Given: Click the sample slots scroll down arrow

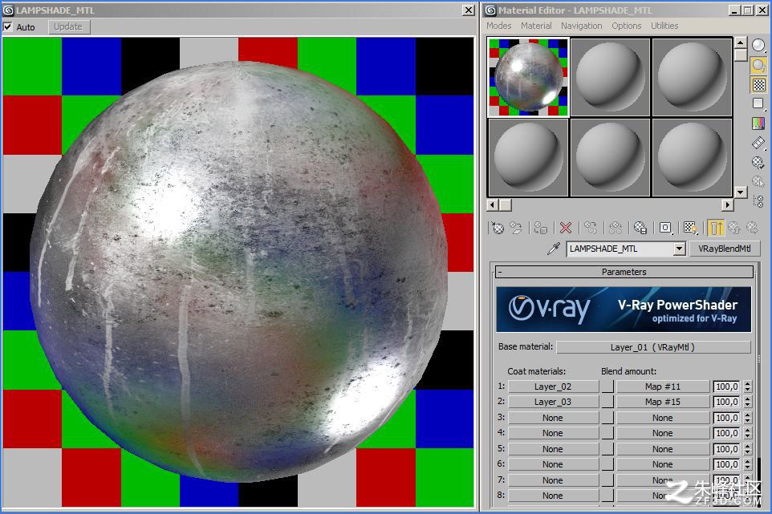Looking at the screenshot, I should (740, 192).
